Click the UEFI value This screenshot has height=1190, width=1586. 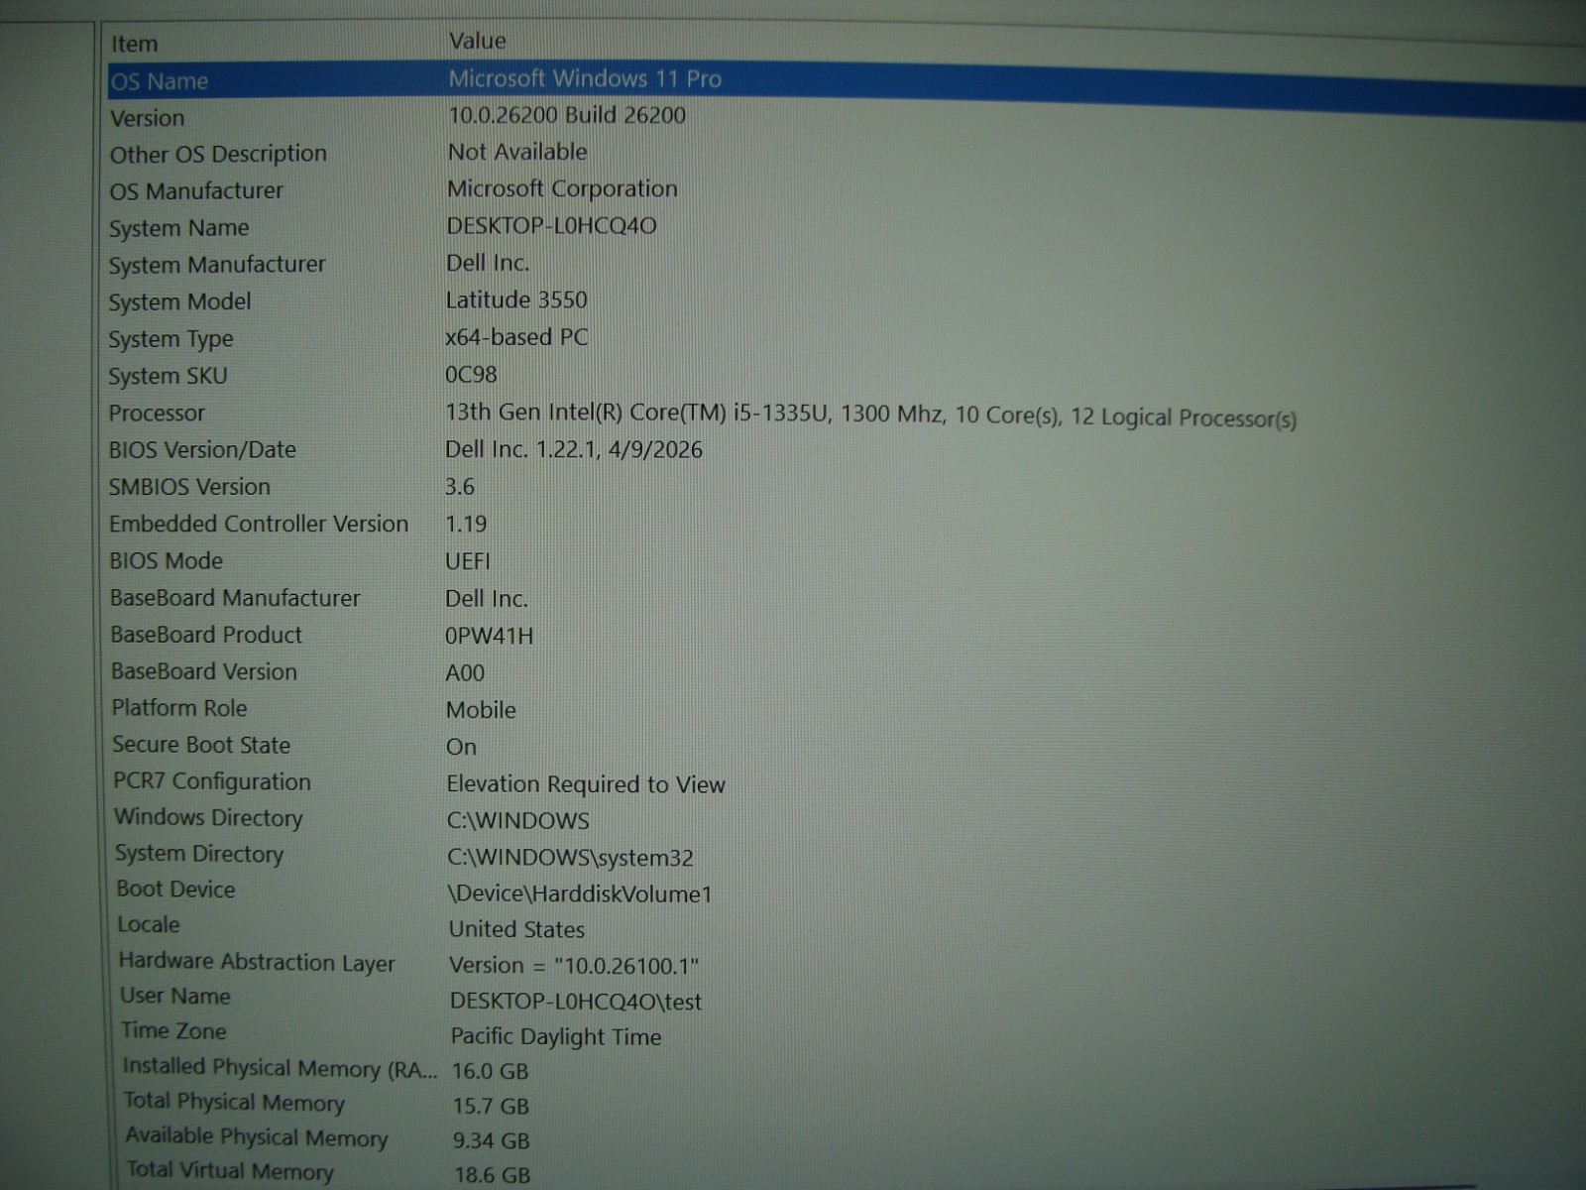click(x=468, y=561)
